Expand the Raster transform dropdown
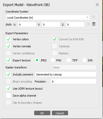Image resolution: width=103 pixels, height=119 pixels. coord(74,67)
